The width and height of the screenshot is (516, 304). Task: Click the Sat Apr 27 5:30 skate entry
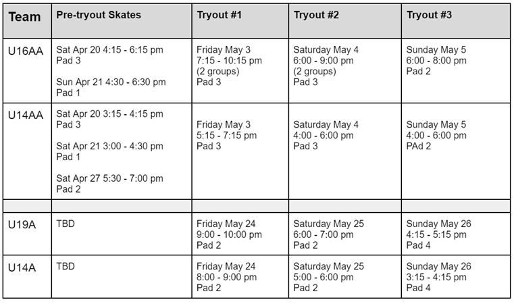coord(109,184)
